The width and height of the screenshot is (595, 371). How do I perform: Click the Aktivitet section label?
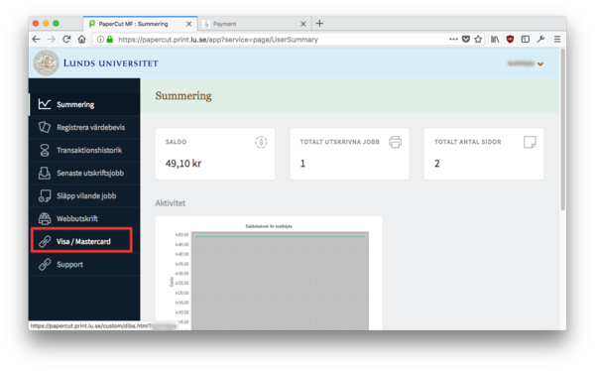coord(171,203)
